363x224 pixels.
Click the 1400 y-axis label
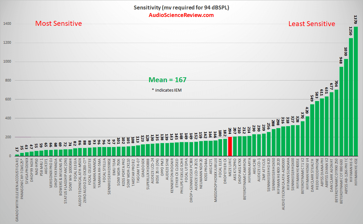pyautogui.click(x=7, y=24)
